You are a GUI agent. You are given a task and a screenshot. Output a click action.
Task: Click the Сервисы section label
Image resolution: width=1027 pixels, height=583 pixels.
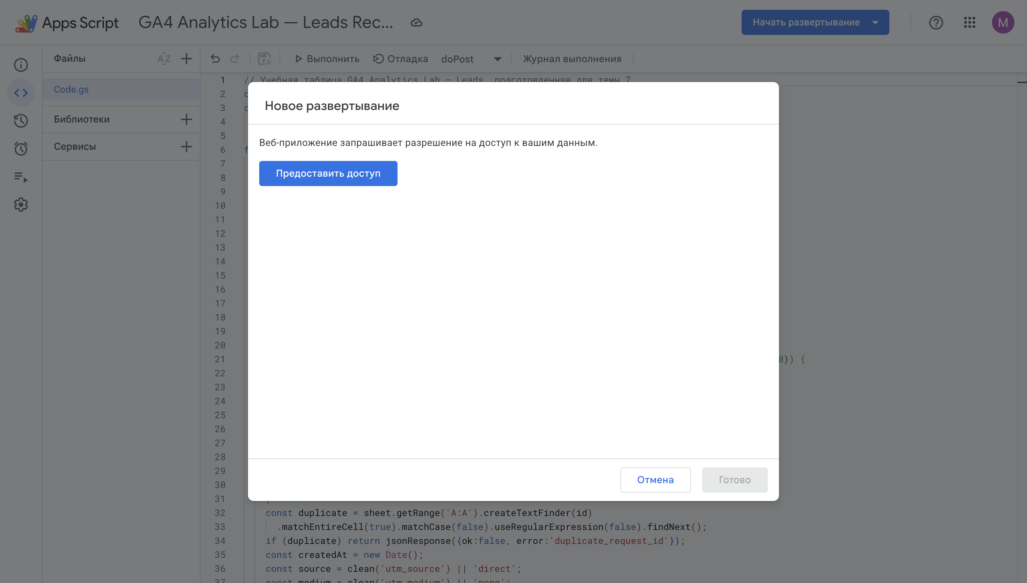75,147
